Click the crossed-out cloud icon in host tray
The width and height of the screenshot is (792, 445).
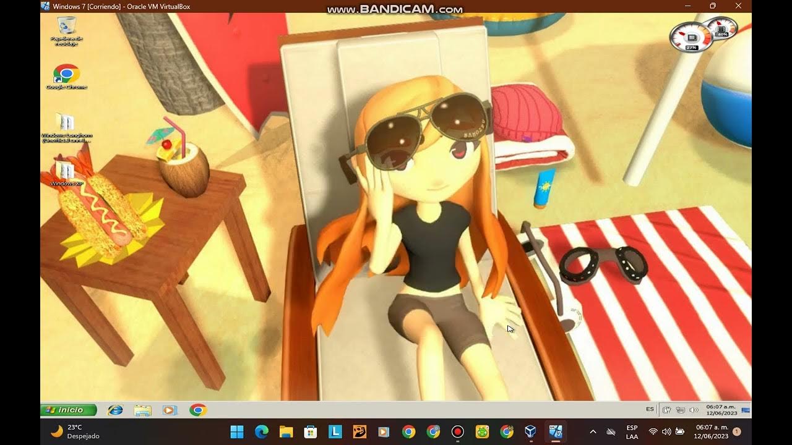pos(611,431)
